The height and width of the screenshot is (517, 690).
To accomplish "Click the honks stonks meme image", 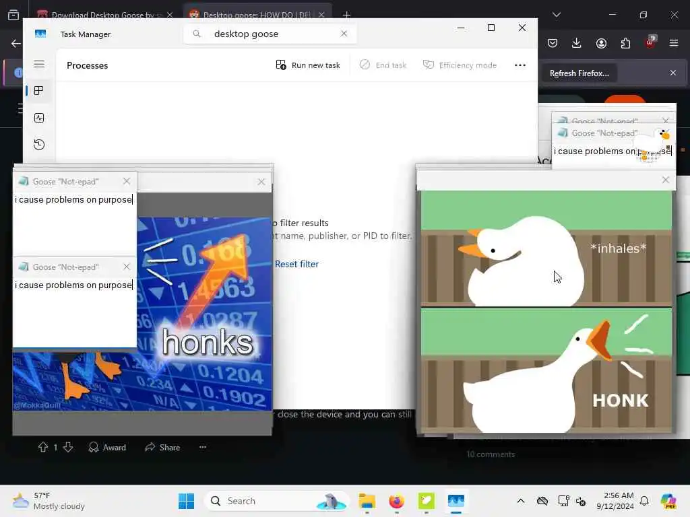I will (x=205, y=314).
